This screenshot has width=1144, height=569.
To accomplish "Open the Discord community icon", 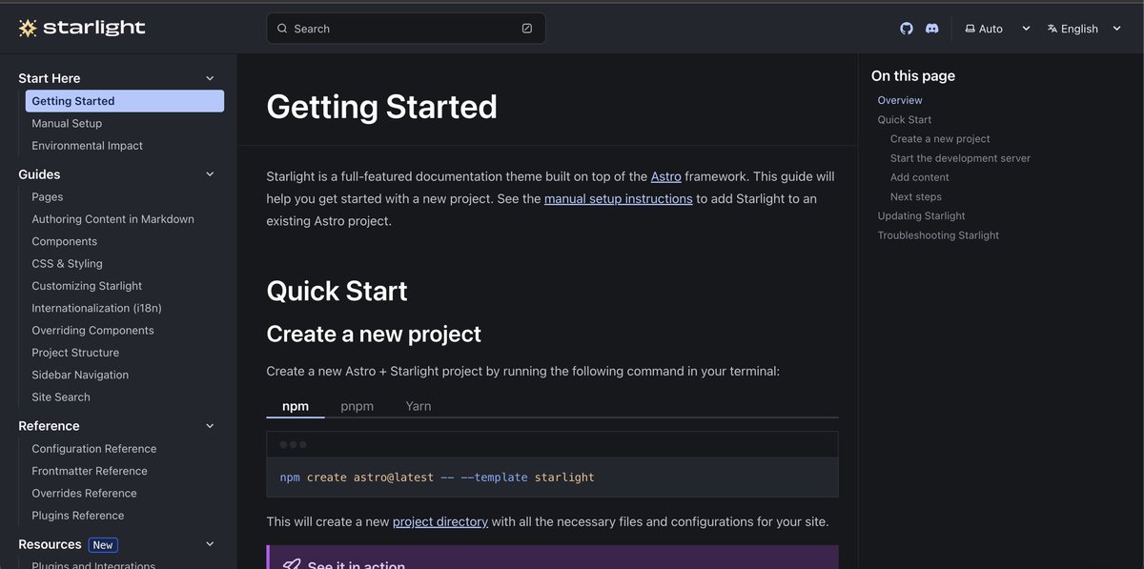I will (x=932, y=29).
